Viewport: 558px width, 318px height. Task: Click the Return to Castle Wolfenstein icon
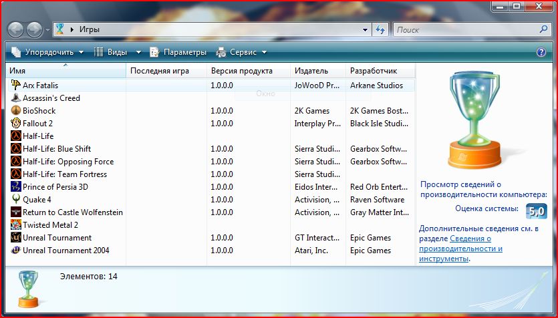coord(15,212)
